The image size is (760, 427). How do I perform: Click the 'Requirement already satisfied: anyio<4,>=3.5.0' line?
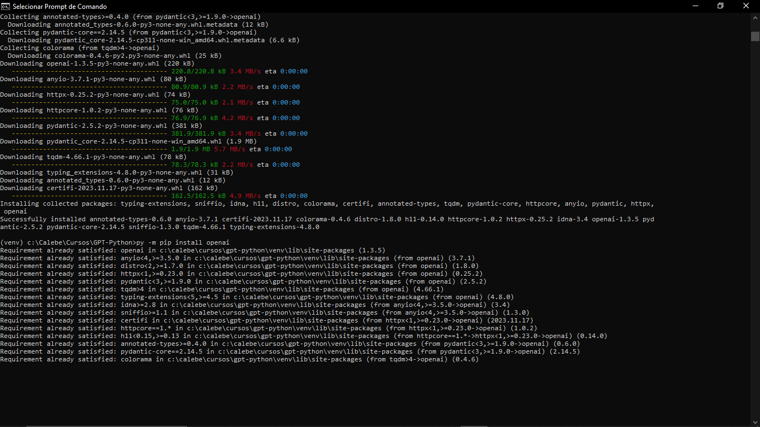pyautogui.click(x=238, y=258)
